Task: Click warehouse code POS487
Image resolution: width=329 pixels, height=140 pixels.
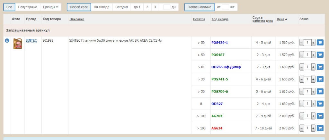Action: [x=218, y=55]
